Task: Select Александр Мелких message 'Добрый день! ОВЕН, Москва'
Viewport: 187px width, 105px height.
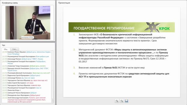Action: click(x=23, y=59)
